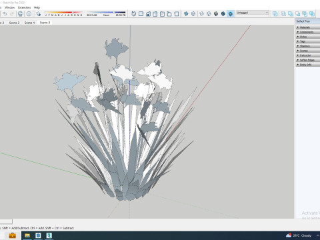The image size is (320, 240).
Task: Select the Split solid tool
Action: pos(312,14)
